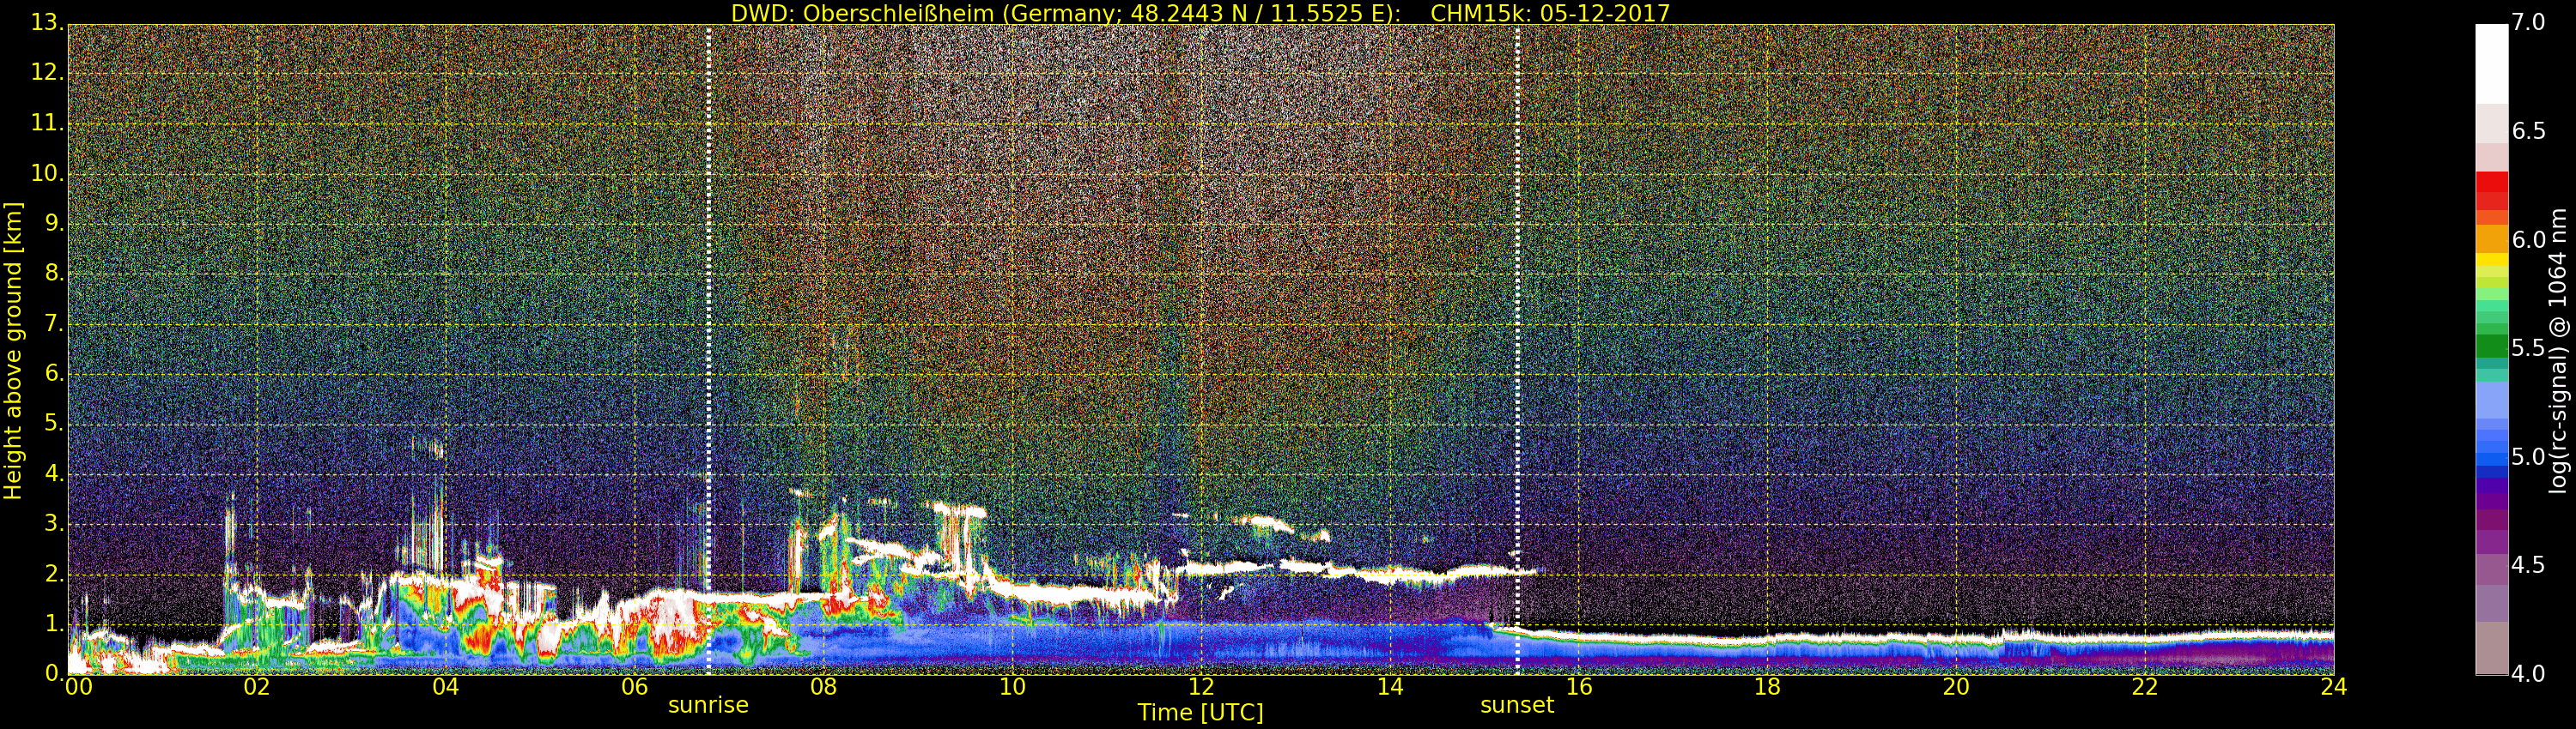Click the colorbar '6.0' value
This screenshot has width=2576, height=729.
pos(2528,239)
